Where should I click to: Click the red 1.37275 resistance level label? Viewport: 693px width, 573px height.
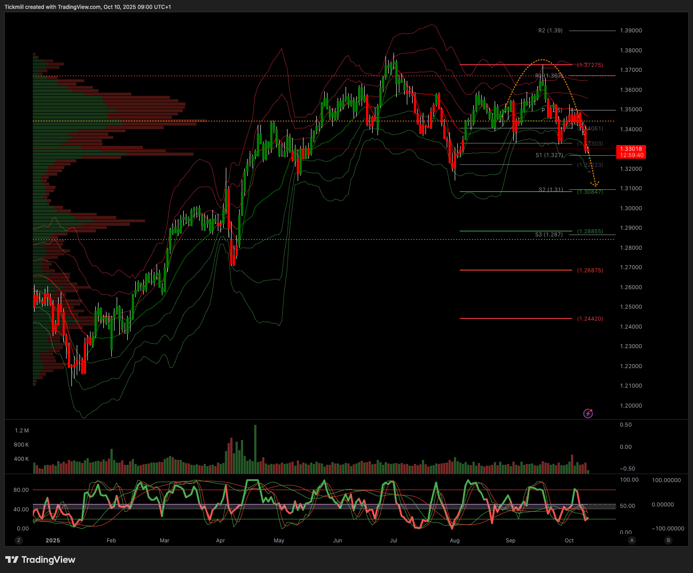click(x=590, y=65)
